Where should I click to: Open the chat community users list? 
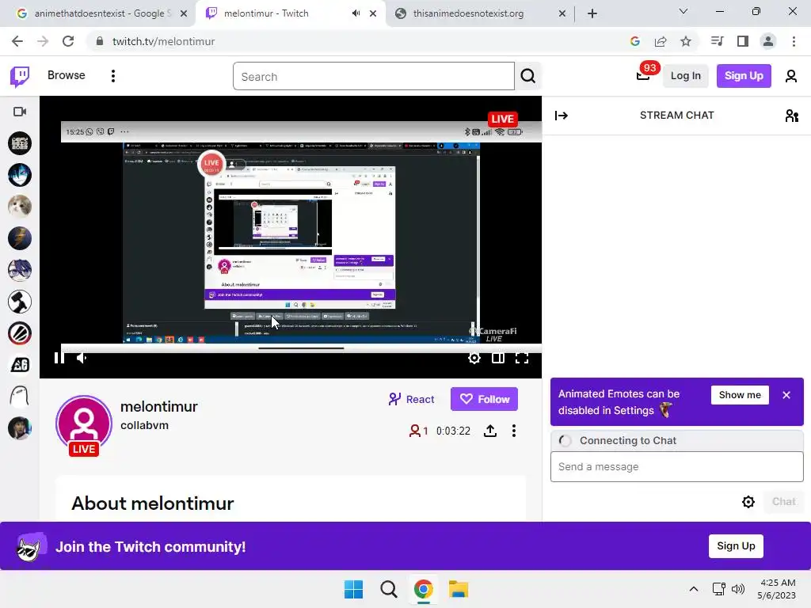[x=791, y=116]
